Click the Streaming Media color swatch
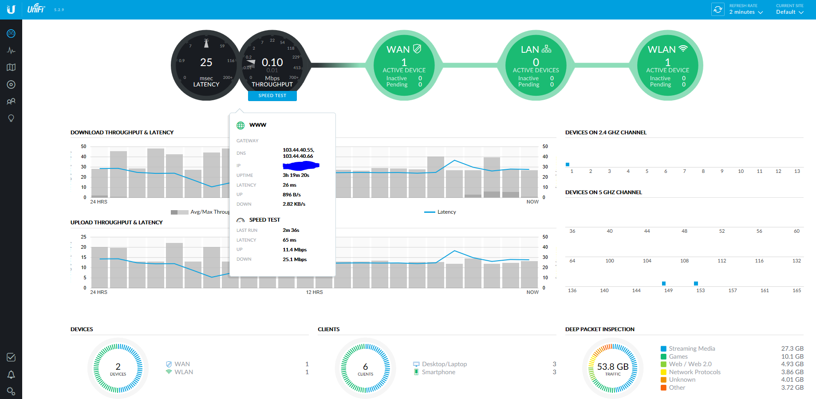816x399 pixels. coord(663,349)
